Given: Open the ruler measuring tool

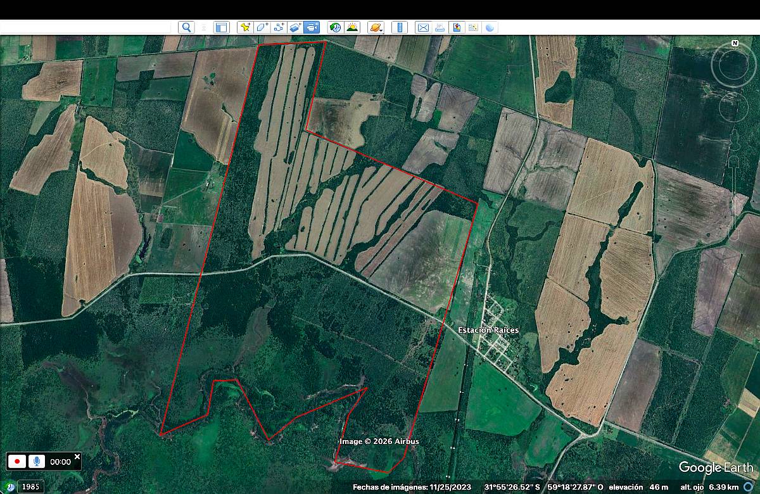Looking at the screenshot, I should pos(399,27).
